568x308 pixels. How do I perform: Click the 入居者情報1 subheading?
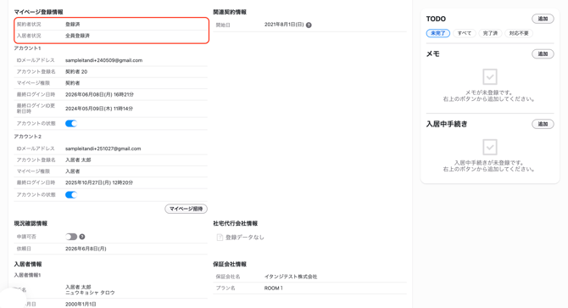(x=27, y=276)
